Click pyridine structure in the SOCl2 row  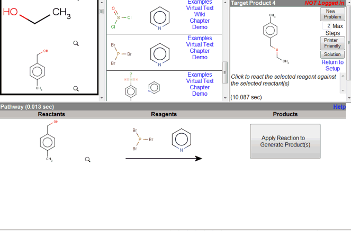point(160,17)
